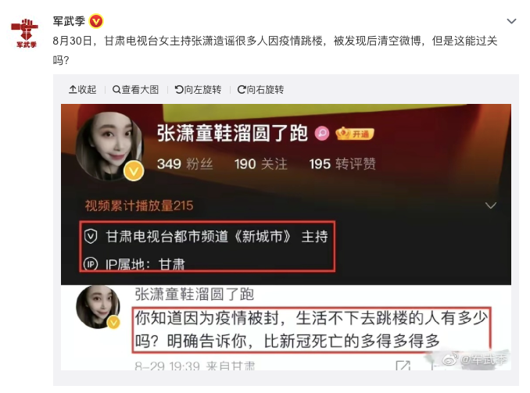
Task: Rotate image right with 向右旋转
Action: 260,90
